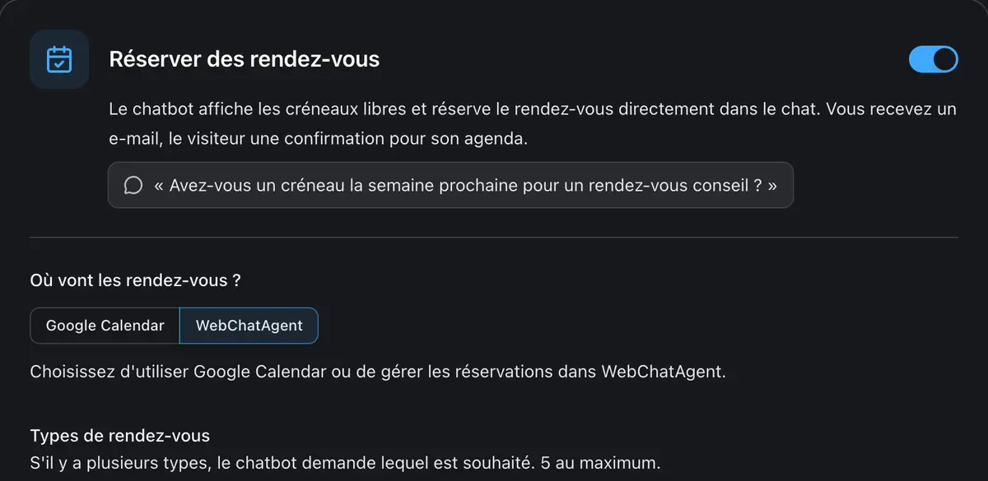Click the opening « quote mark in the example

[159, 185]
